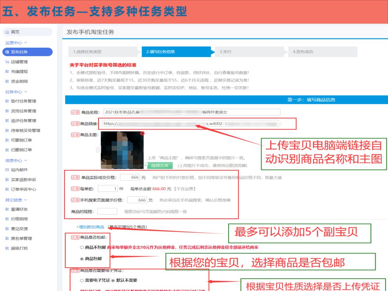Select the 商品包邮 radio option
The width and height of the screenshot is (388, 291).
coord(81,258)
